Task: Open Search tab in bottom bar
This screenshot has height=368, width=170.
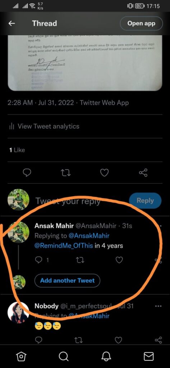Action: tap(63, 356)
